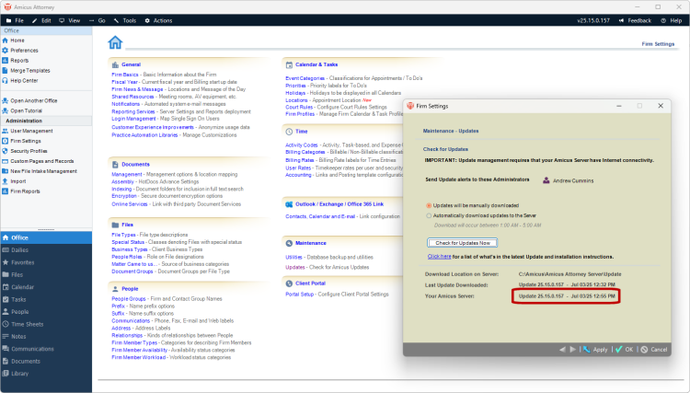The image size is (690, 393).
Task: Open Notifications link under General
Action: tap(125, 104)
